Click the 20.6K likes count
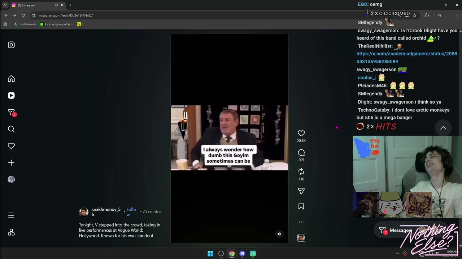Viewport: 462px width, 259px height. pos(301,141)
